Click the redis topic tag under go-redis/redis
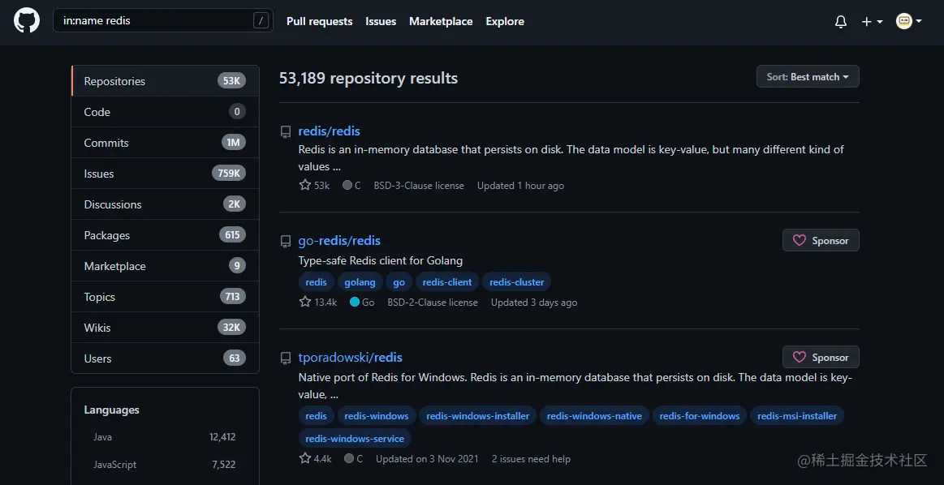944x485 pixels. click(316, 281)
